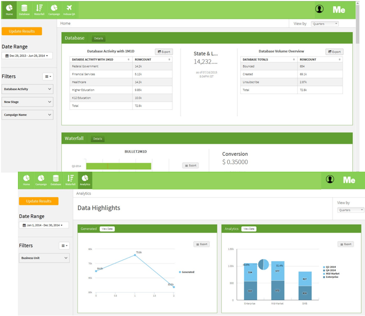Open the airplane icon in the navigation bar
This screenshot has width=365, height=316.
[69, 9]
